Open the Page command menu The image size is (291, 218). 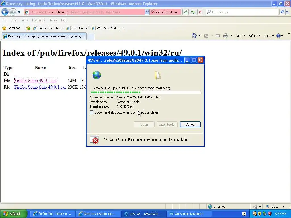point(240,36)
